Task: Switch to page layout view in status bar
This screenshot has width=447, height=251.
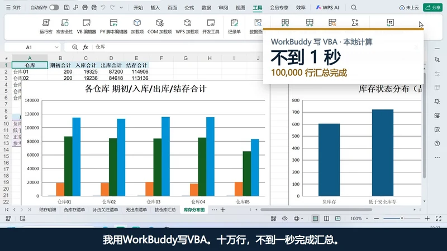Action: [338, 219]
